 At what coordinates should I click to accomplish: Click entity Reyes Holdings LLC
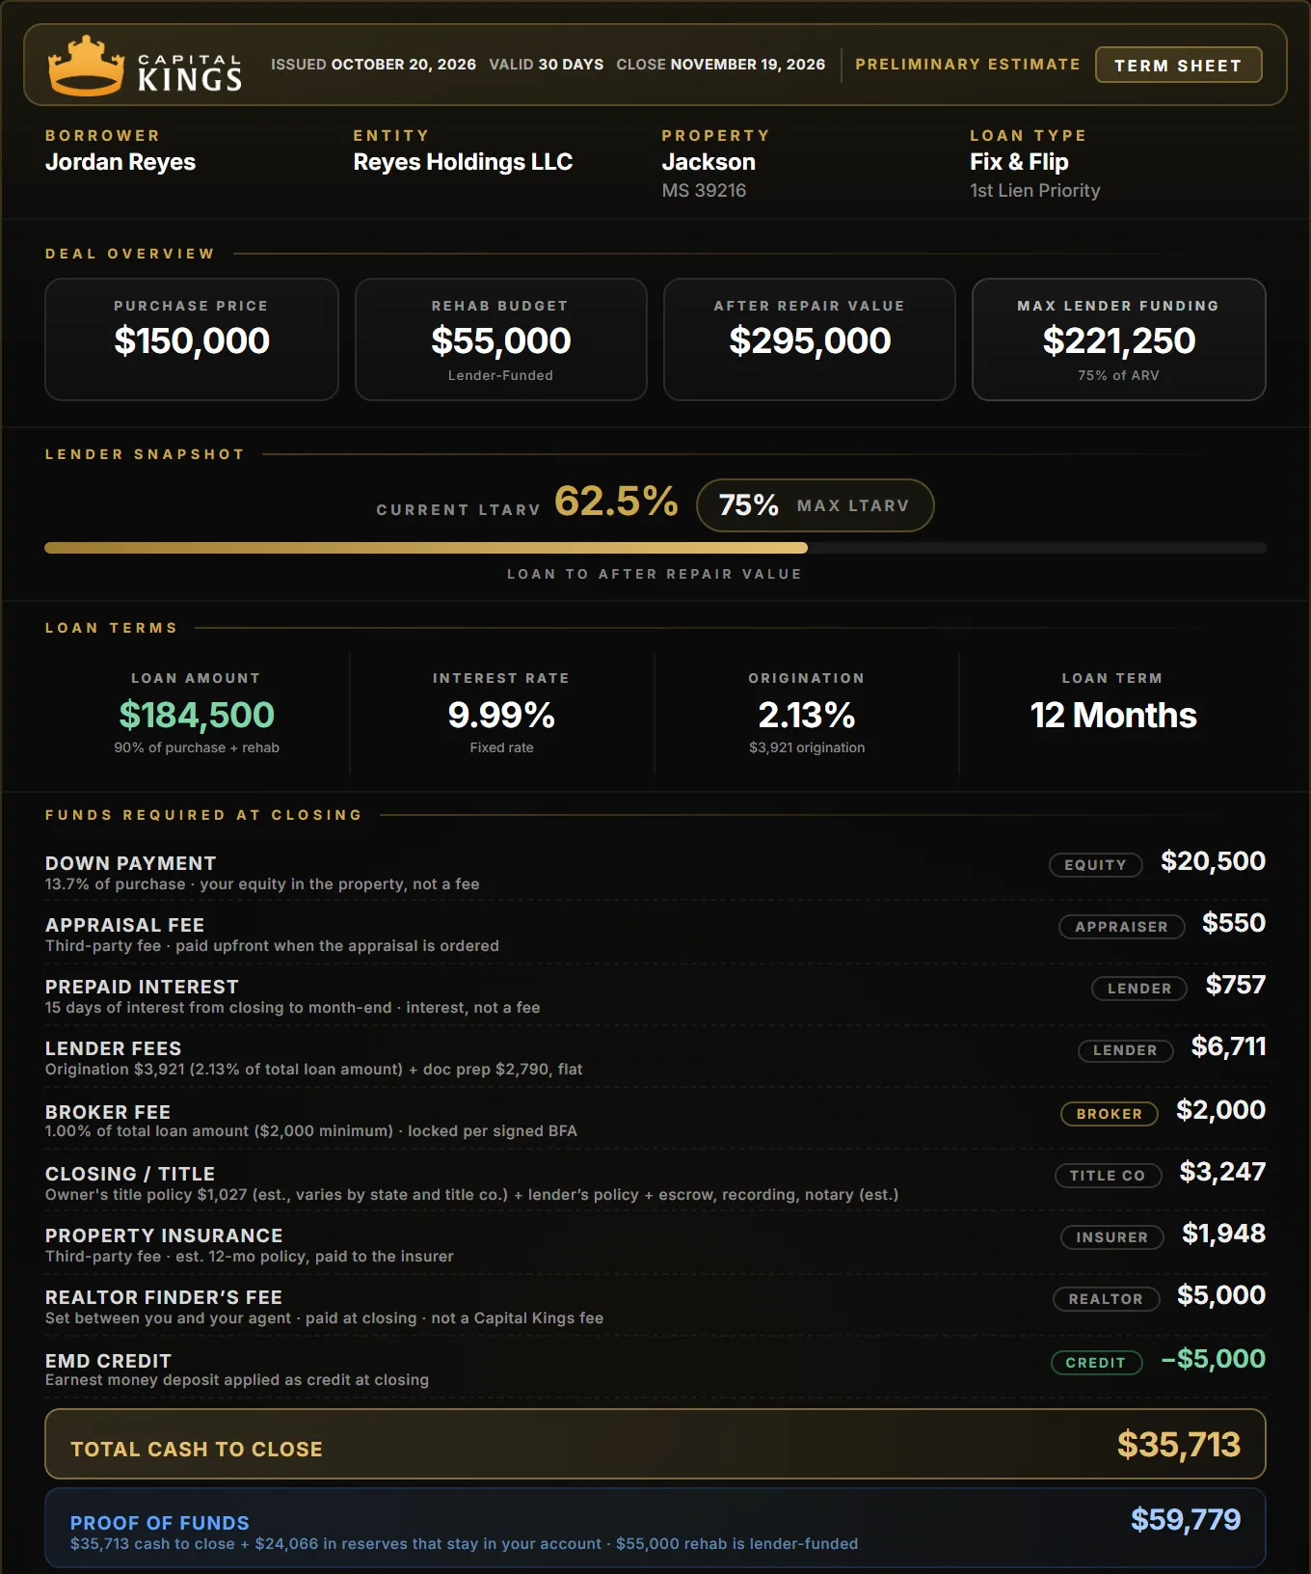pyautogui.click(x=463, y=162)
